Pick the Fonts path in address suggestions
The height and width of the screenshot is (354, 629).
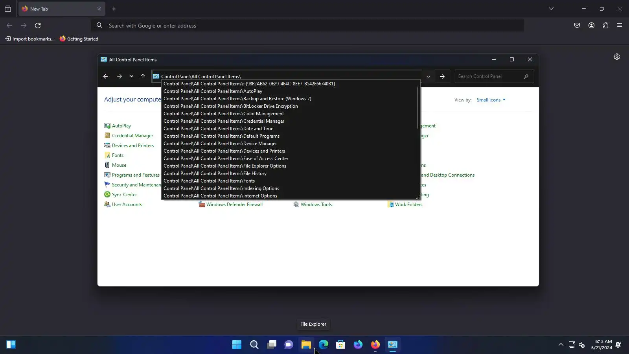289,181
